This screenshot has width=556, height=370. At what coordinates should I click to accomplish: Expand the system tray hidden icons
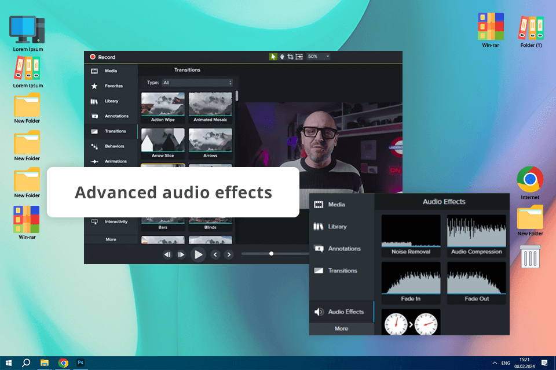click(495, 363)
